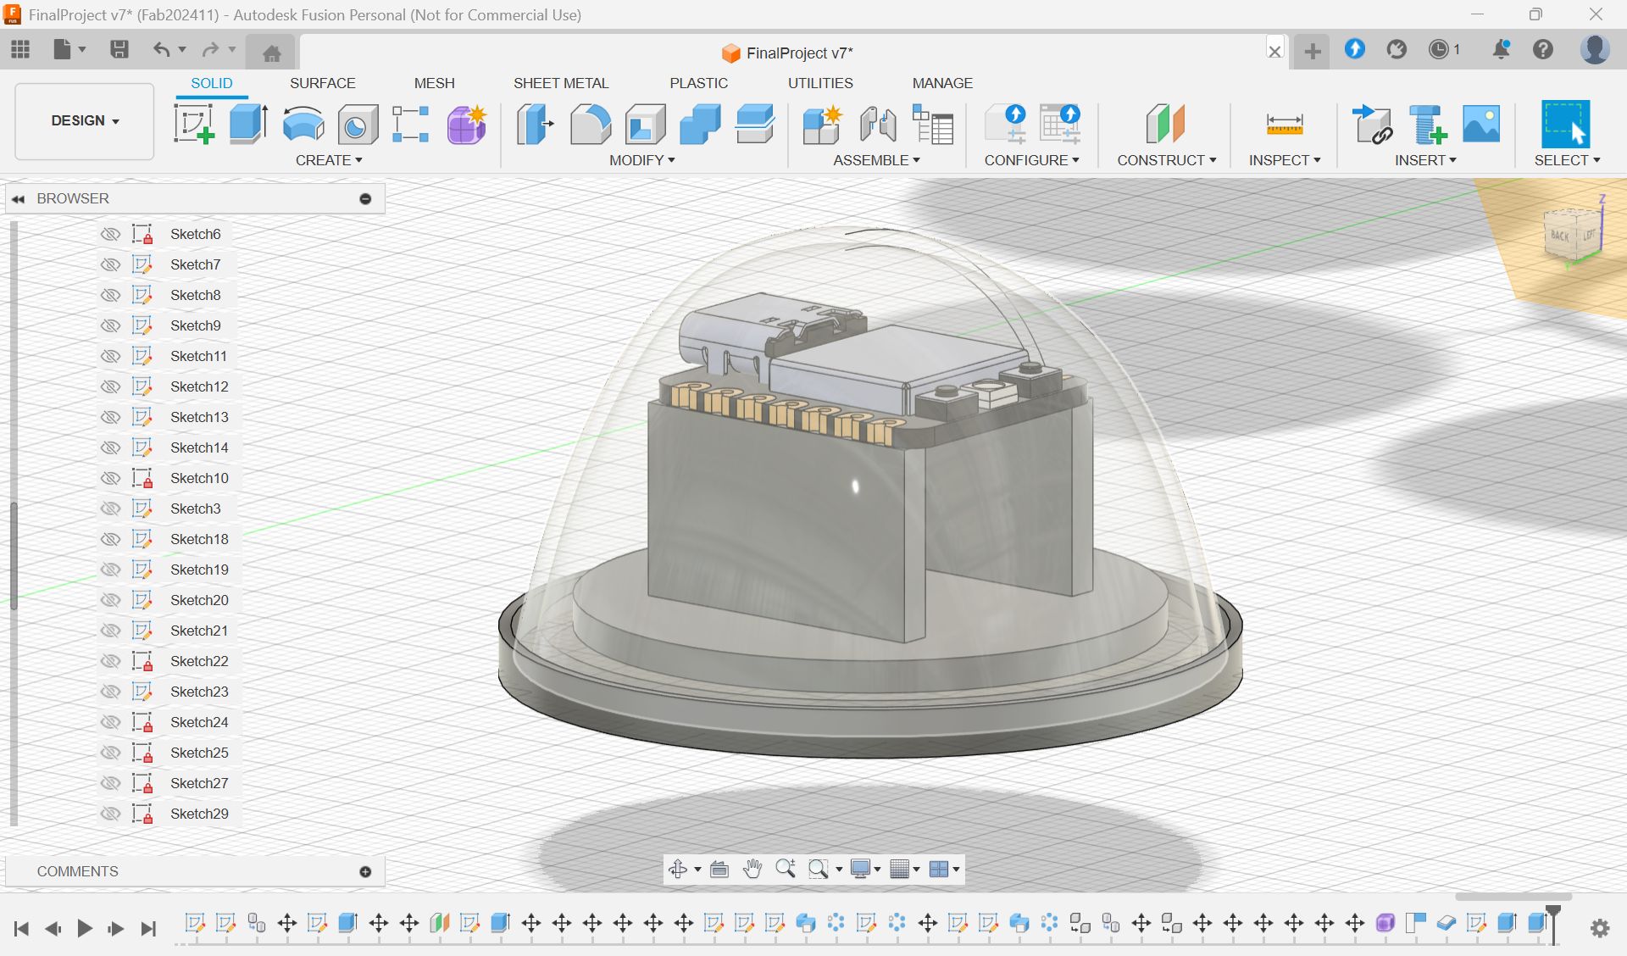Click the Save icon
This screenshot has width=1627, height=956.
pyautogui.click(x=119, y=49)
